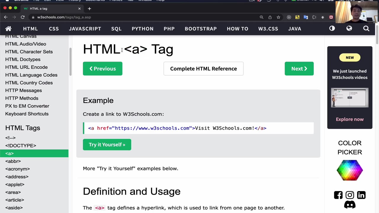This screenshot has height=213, width=379.
Task: Select the <applet> tag entry
Action: coord(15,184)
